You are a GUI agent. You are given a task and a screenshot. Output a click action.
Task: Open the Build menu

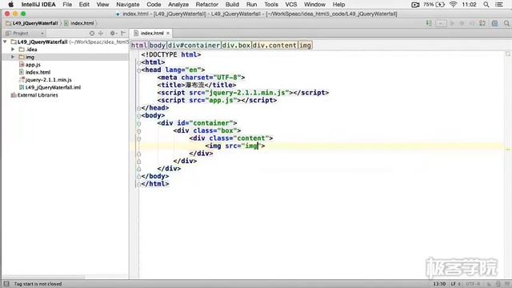(x=232, y=5)
